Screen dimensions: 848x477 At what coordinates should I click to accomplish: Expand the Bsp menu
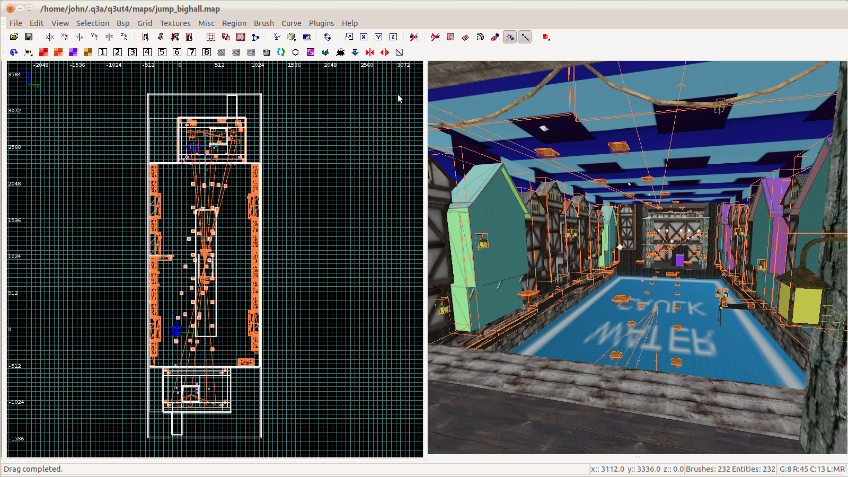123,23
